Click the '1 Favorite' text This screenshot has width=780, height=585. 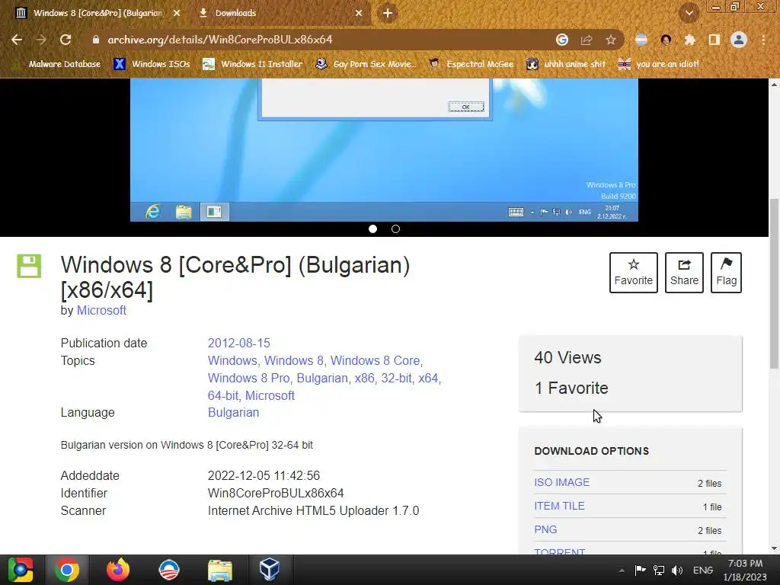pyautogui.click(x=571, y=388)
